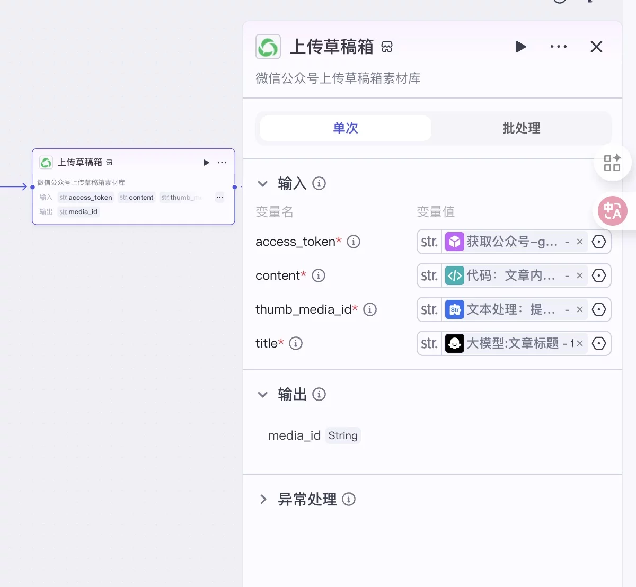The height and width of the screenshot is (587, 636).
Task: Switch to 批处理 mode
Action: [x=521, y=128]
